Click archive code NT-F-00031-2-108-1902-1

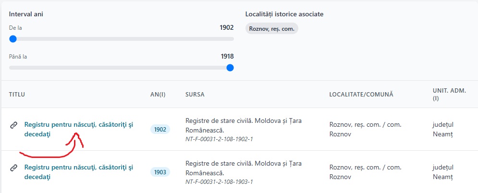coord(219,139)
